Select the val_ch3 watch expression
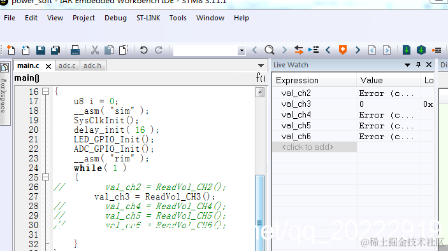Image resolution: width=448 pixels, height=251 pixels. point(296,104)
